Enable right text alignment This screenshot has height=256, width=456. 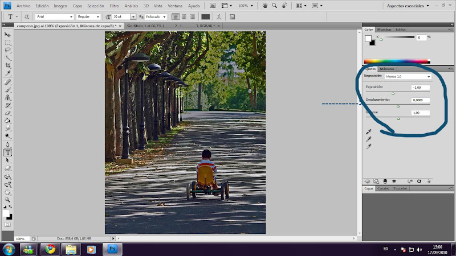coord(192,17)
